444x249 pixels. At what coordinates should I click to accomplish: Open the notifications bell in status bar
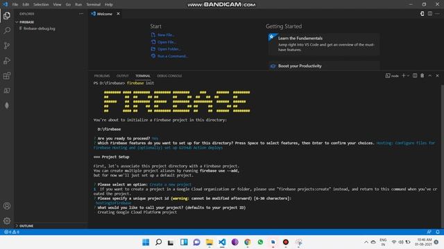coord(438,232)
